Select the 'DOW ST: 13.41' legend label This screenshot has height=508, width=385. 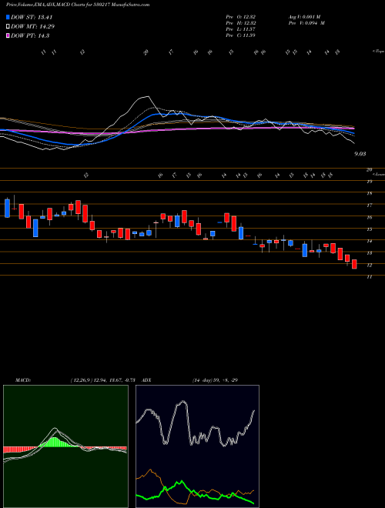tap(32, 17)
